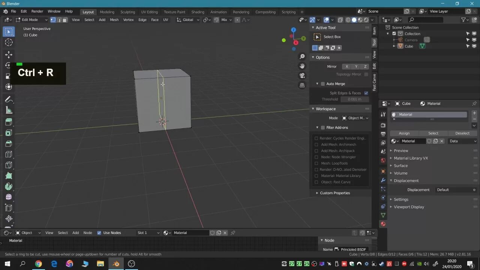Image resolution: width=480 pixels, height=270 pixels.
Task: Select the Measure tool
Action: [8, 110]
